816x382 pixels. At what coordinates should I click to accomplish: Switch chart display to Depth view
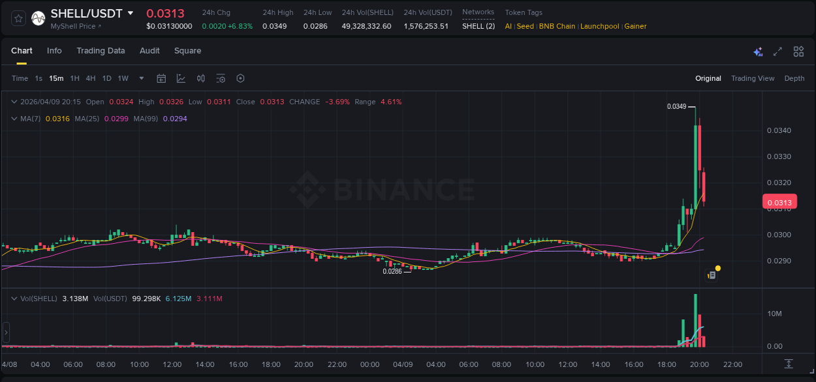[x=794, y=78]
